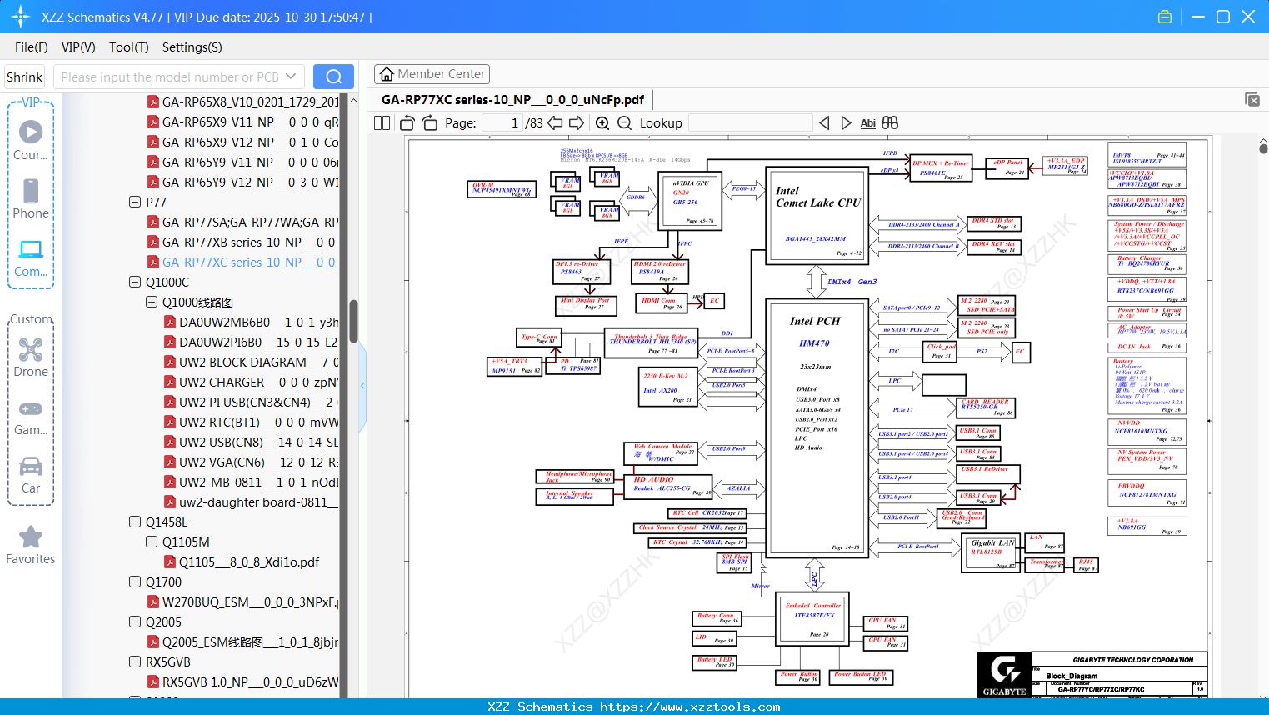Rotate the page counterclockwise
Viewport: 1269px width, 715px height.
tap(407, 123)
